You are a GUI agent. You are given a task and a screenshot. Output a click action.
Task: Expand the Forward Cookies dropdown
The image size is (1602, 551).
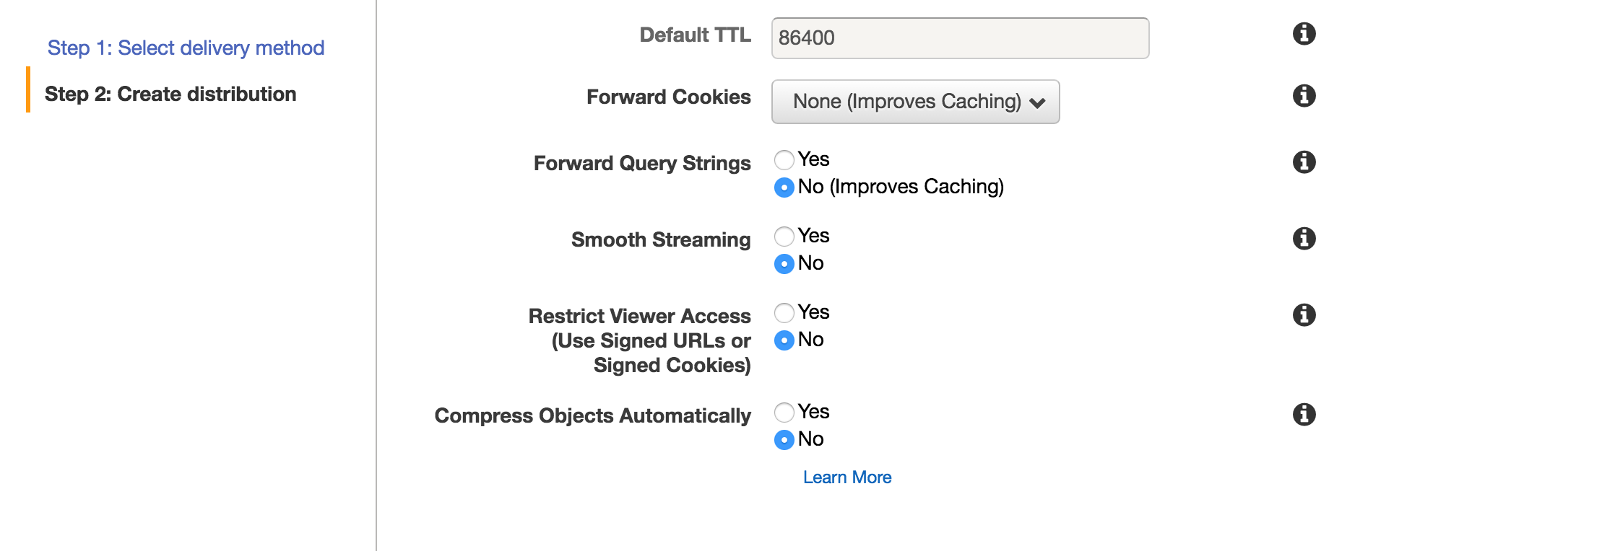coord(915,102)
